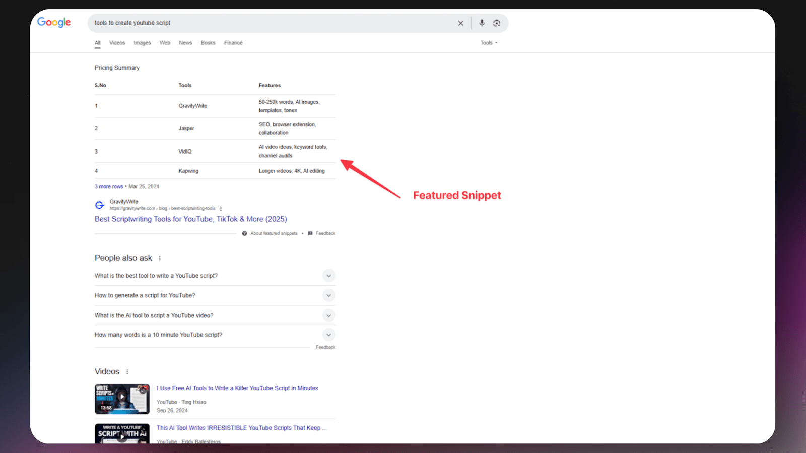806x453 pixels.
Task: Click the gravitywrite.com URL breadcrumb
Action: click(x=162, y=208)
